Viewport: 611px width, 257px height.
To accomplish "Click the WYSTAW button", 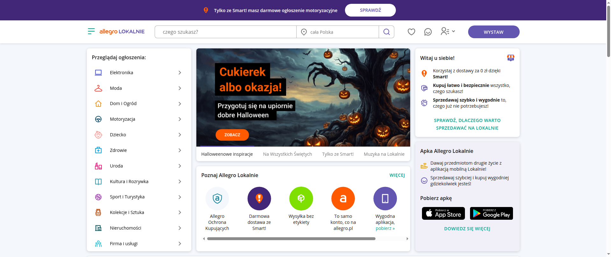I will pos(494,32).
